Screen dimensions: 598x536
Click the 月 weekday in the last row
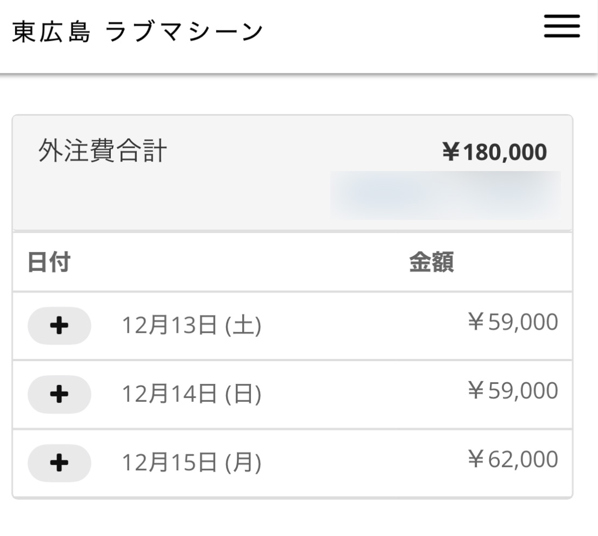pos(243,463)
